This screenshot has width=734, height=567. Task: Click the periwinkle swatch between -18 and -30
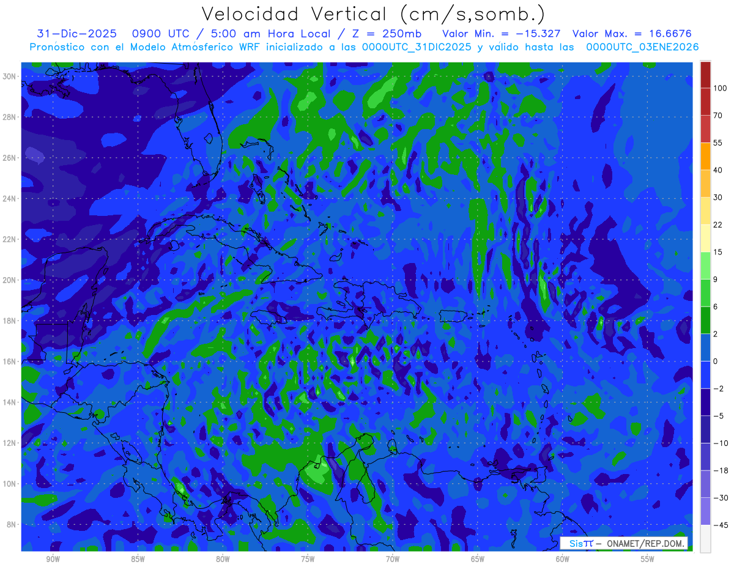pos(705,484)
